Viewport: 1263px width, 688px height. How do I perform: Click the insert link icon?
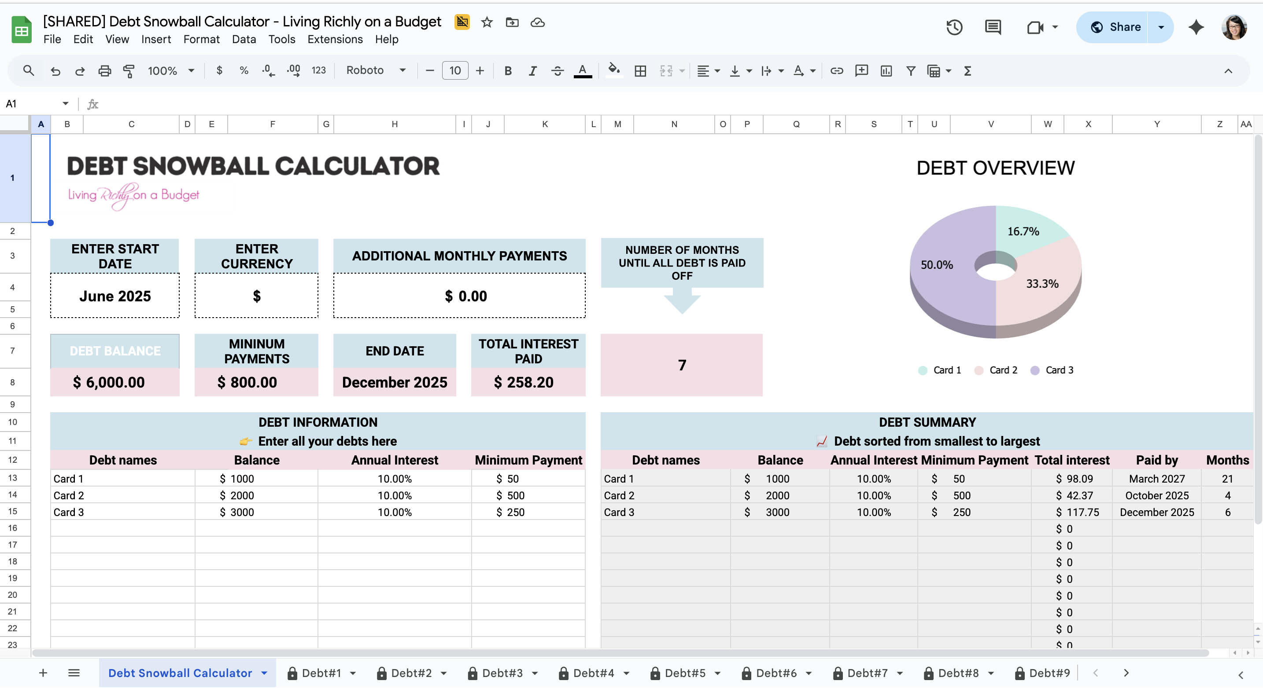836,71
